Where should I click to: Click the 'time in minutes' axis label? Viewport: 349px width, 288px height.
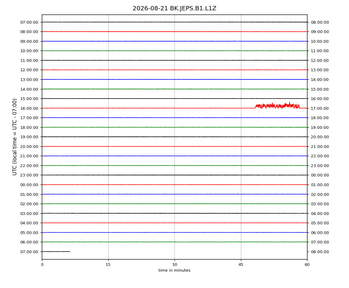174,270
